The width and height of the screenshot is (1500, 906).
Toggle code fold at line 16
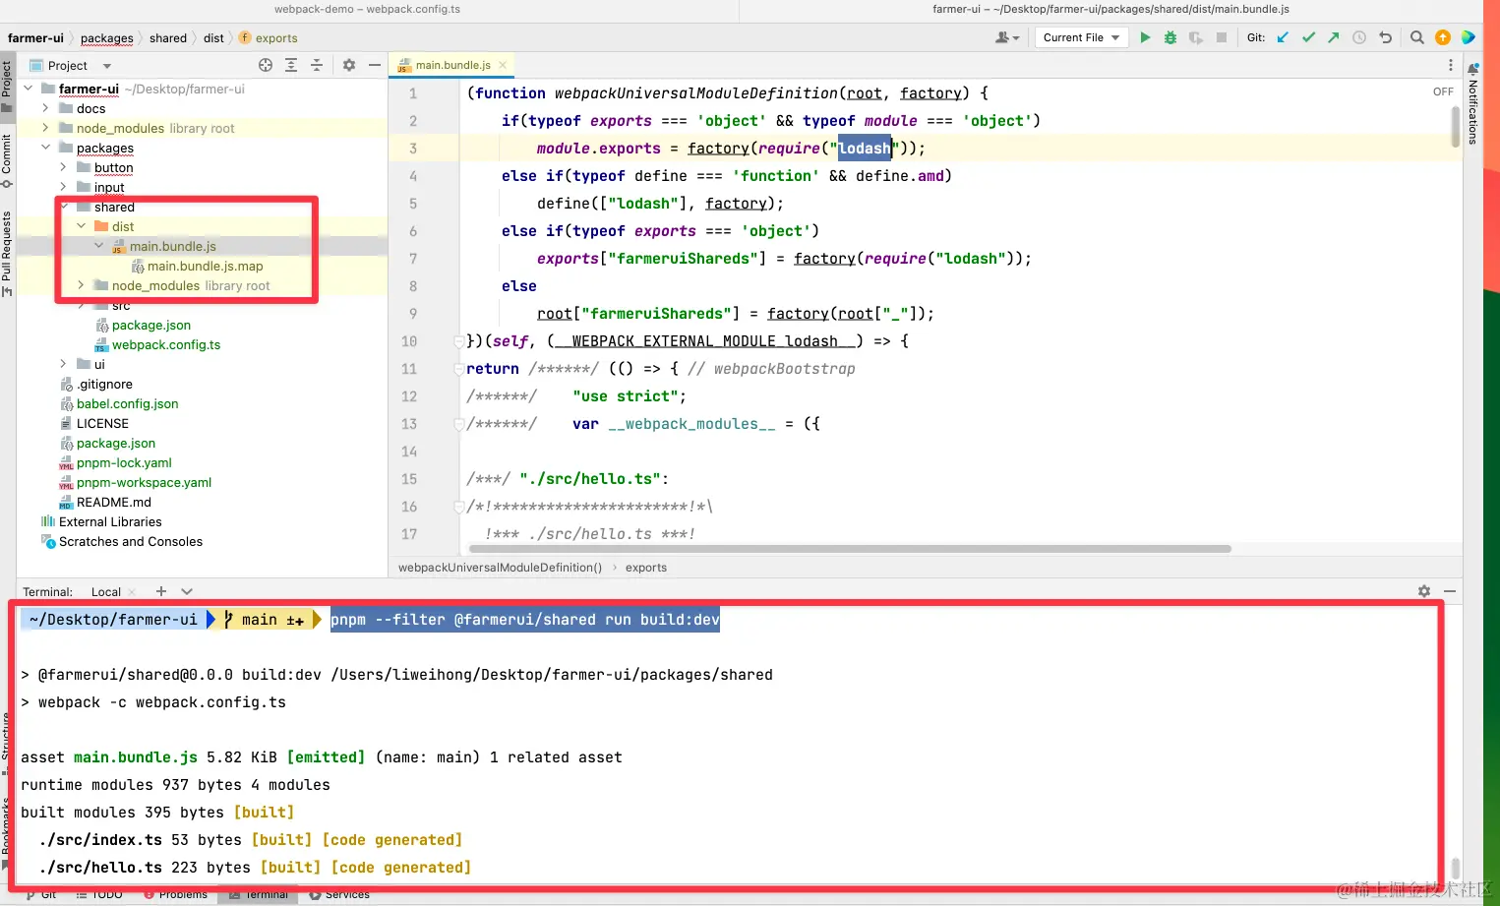459,507
